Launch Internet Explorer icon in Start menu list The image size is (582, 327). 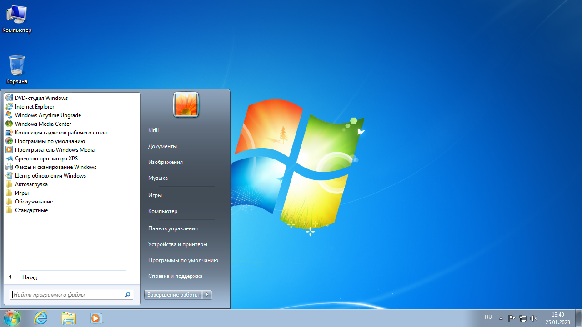click(x=9, y=107)
